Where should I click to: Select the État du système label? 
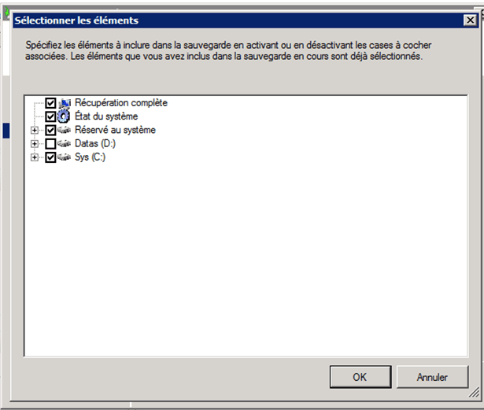click(106, 116)
